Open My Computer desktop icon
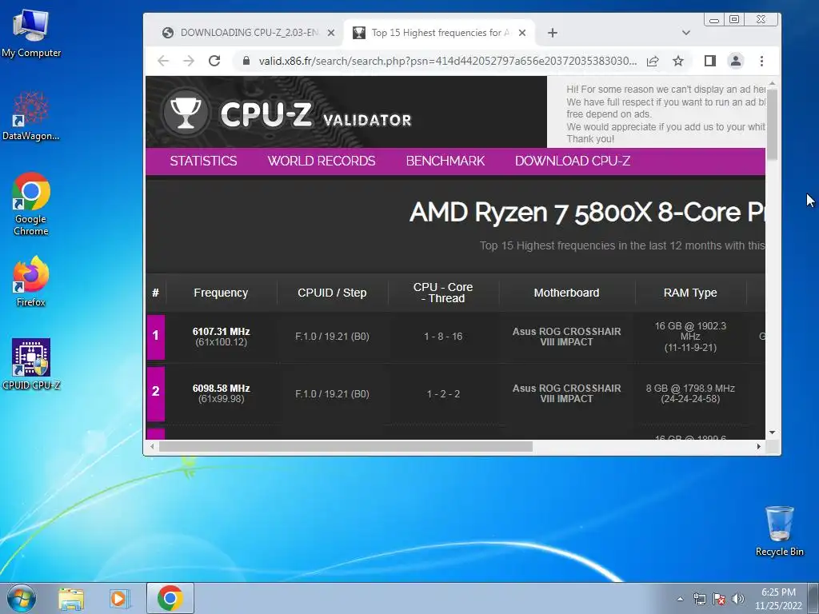The width and height of the screenshot is (819, 614). [31, 34]
